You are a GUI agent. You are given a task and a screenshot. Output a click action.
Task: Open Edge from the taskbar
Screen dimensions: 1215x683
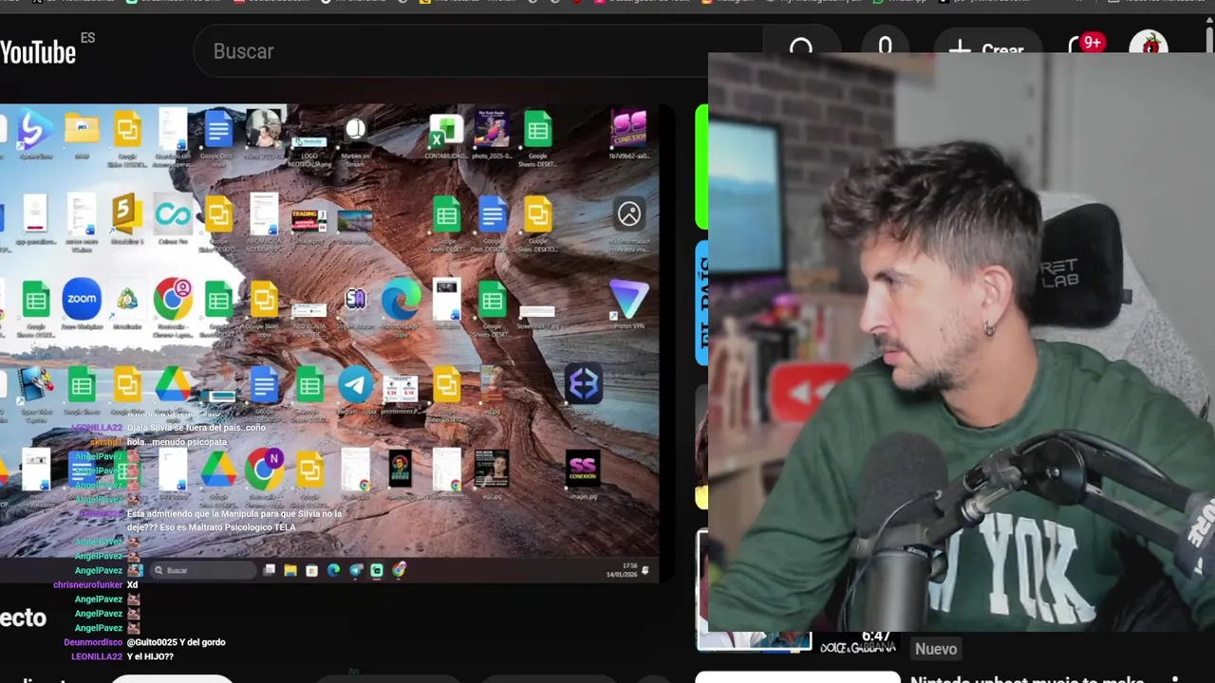(x=333, y=570)
